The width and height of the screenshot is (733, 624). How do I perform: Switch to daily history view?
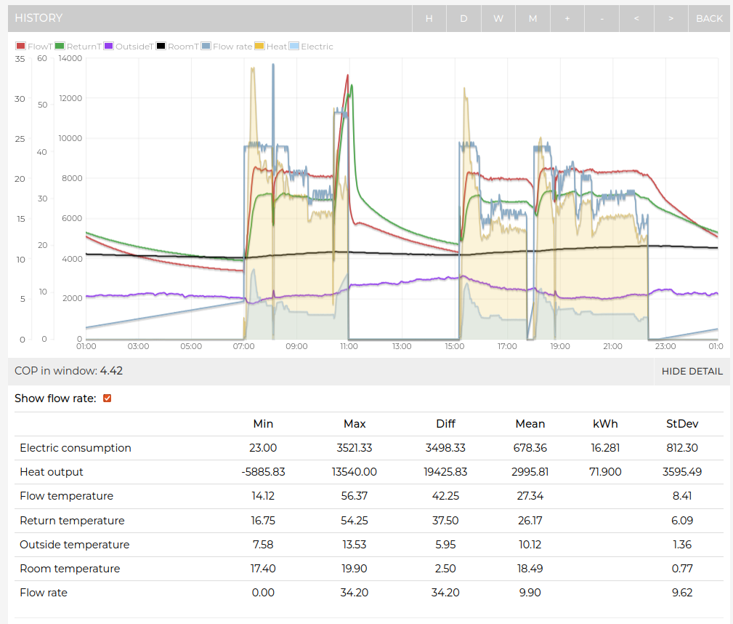463,18
